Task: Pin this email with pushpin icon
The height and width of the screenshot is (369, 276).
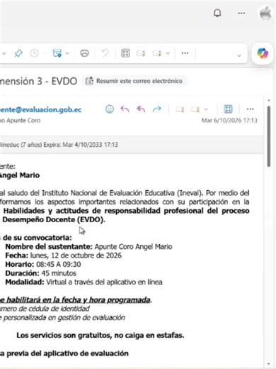Action: pyautogui.click(x=18, y=53)
